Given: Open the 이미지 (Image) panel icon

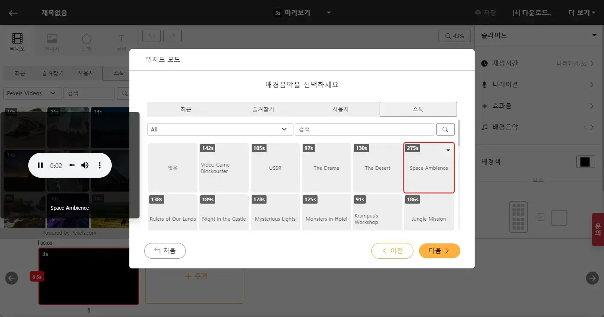Looking at the screenshot, I should click(x=51, y=42).
